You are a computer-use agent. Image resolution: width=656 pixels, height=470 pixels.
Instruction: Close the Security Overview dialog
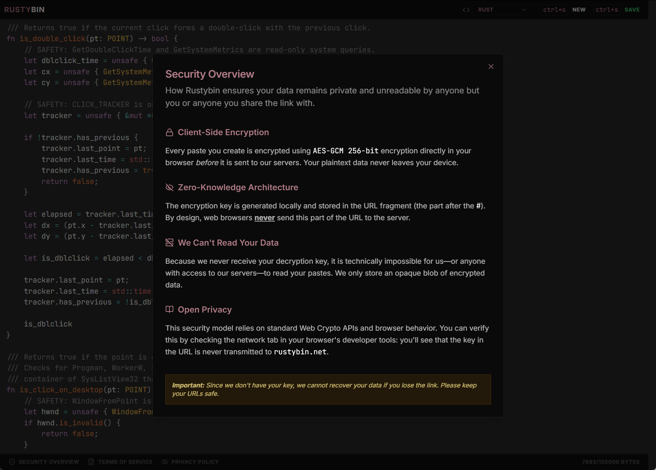click(x=491, y=67)
